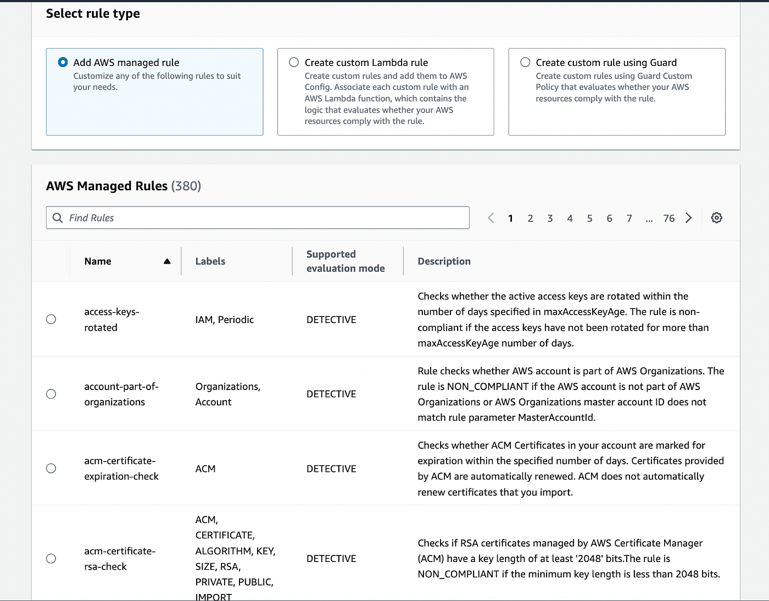Click DETECTIVE in the access-keys-rotated row
Screen dimensions: 769x601
coord(331,320)
